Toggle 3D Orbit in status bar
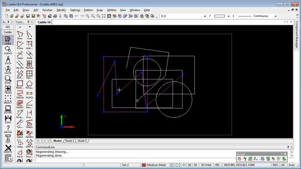 [x=206, y=165]
